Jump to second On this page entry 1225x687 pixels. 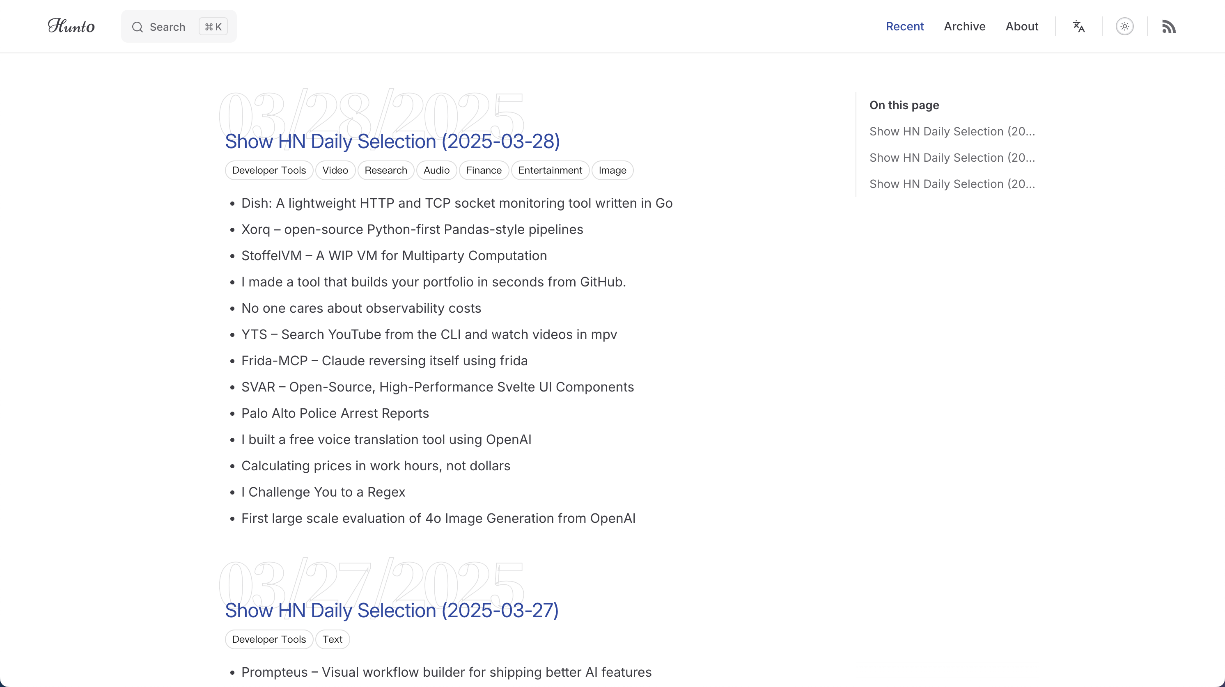(952, 157)
